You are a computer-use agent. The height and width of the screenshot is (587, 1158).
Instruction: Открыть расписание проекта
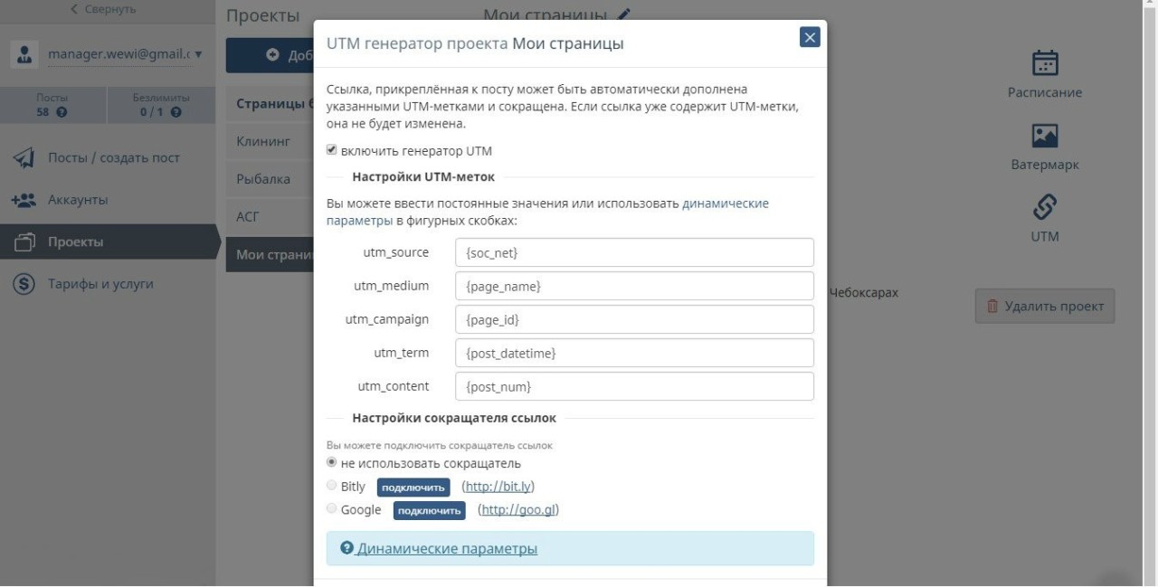[1044, 72]
